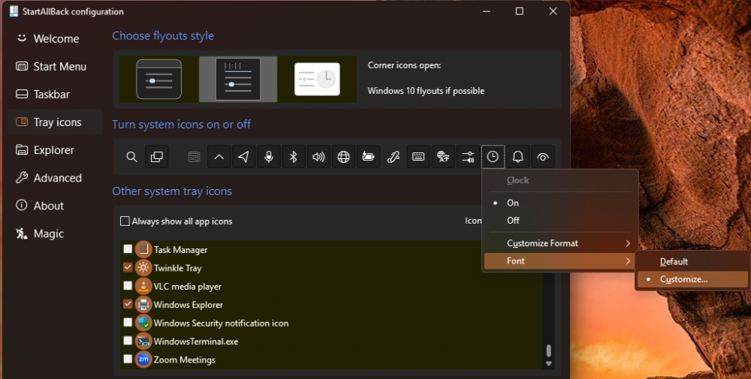Viewport: 751px width, 379px height.
Task: Check the Task Manager tray icon box
Action: 128,249
